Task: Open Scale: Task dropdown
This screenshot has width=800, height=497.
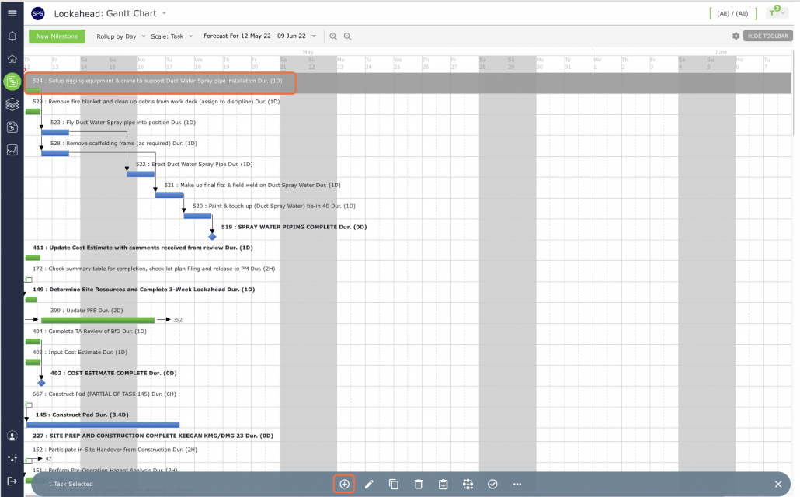Action: [x=172, y=36]
